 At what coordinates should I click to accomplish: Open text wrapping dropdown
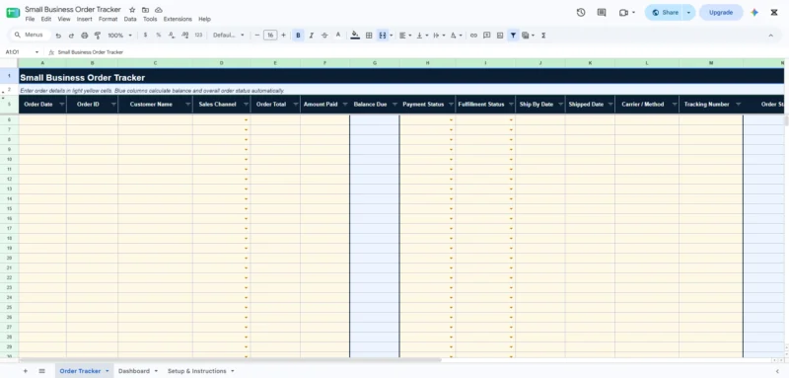439,36
